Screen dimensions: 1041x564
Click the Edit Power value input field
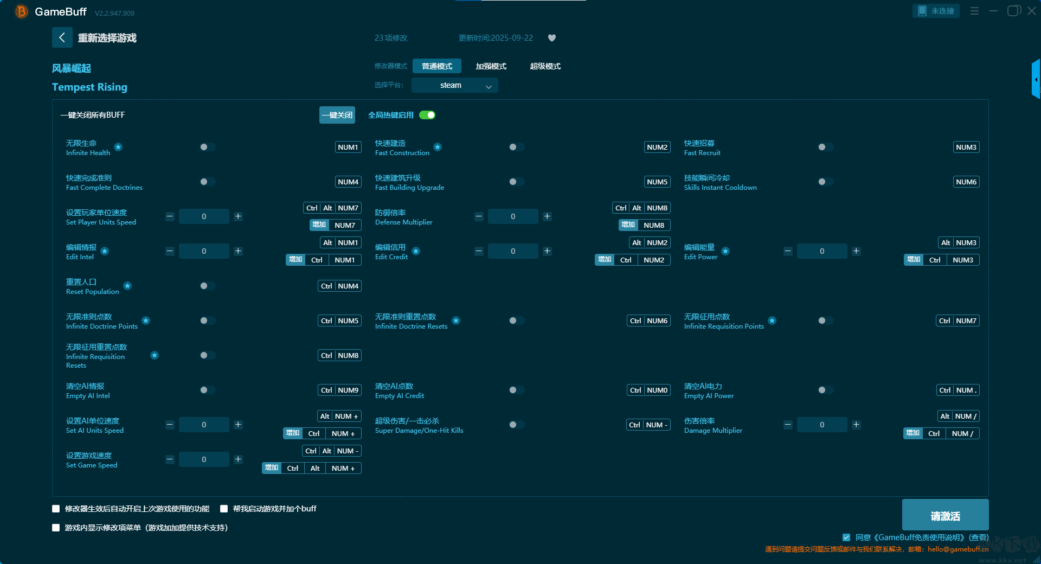[822, 251]
